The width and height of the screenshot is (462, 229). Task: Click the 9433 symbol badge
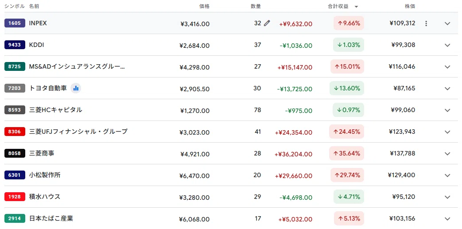click(x=15, y=45)
